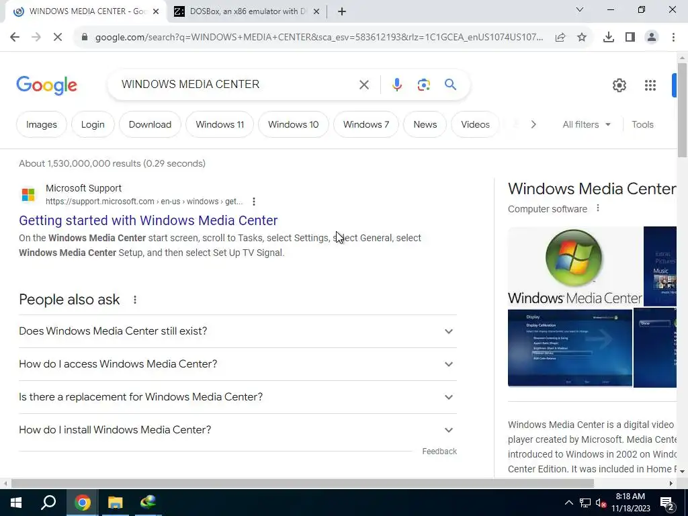Close the DOSBox tab
Image resolution: width=688 pixels, height=516 pixels.
pos(316,12)
